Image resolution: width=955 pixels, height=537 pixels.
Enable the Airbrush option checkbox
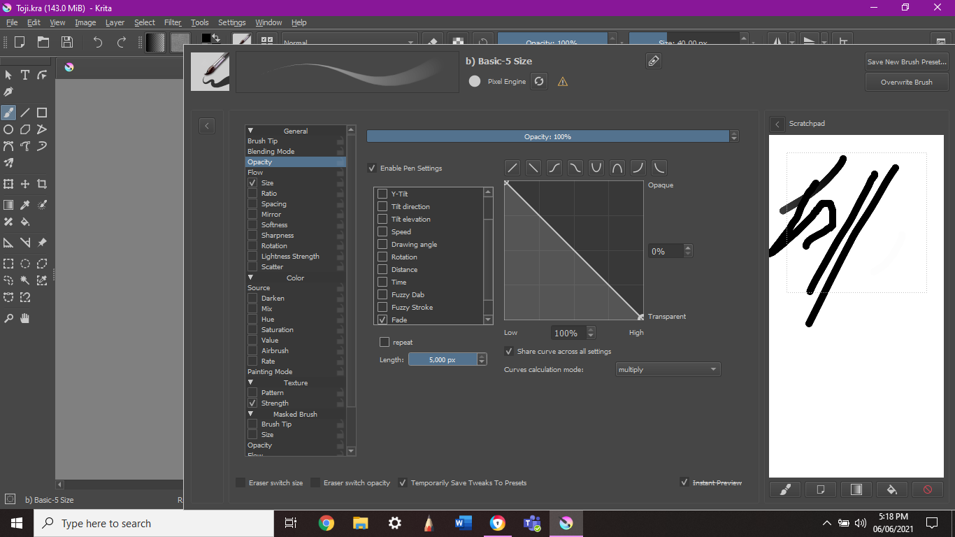point(252,350)
